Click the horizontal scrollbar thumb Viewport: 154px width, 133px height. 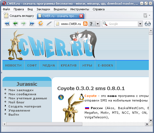(44, 124)
